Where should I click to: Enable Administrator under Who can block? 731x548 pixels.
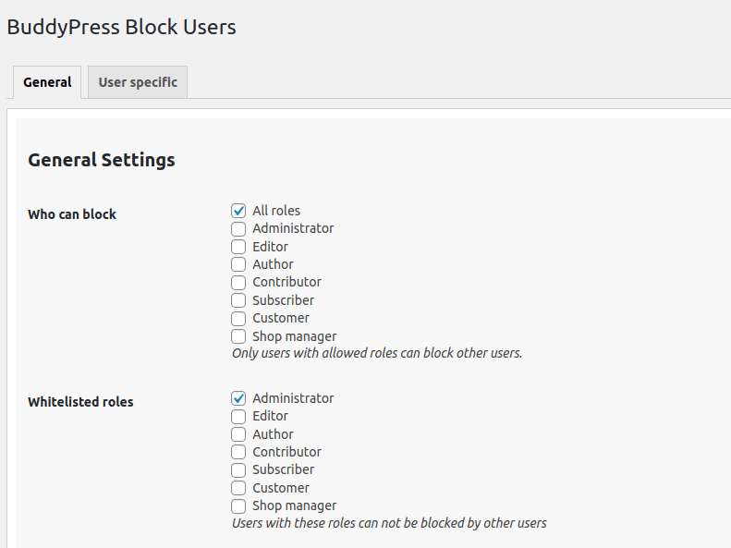tap(238, 229)
